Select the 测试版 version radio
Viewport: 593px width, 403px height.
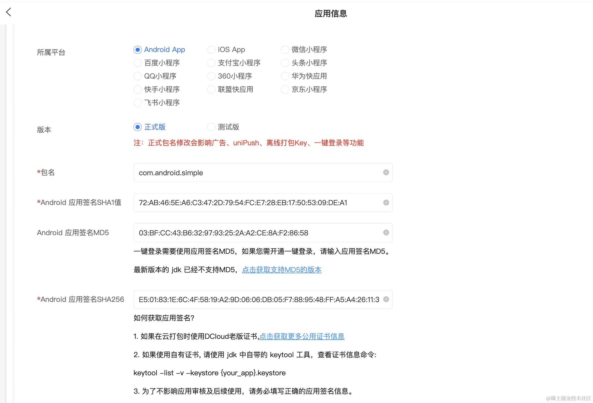tap(211, 127)
